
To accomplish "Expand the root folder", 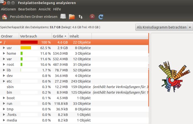I will point(4,65).
